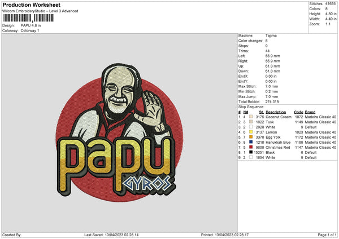
Task: Click 'Lemon' description in stop sequence
Action: point(271,132)
